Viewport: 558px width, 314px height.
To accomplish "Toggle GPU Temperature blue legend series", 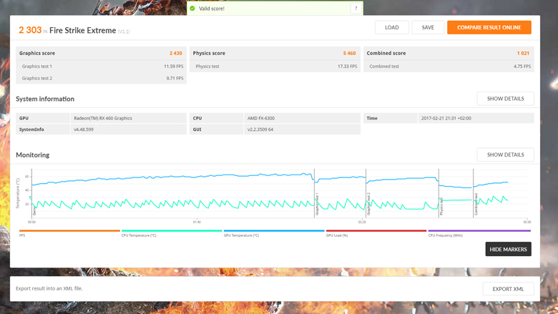I will click(x=274, y=232).
